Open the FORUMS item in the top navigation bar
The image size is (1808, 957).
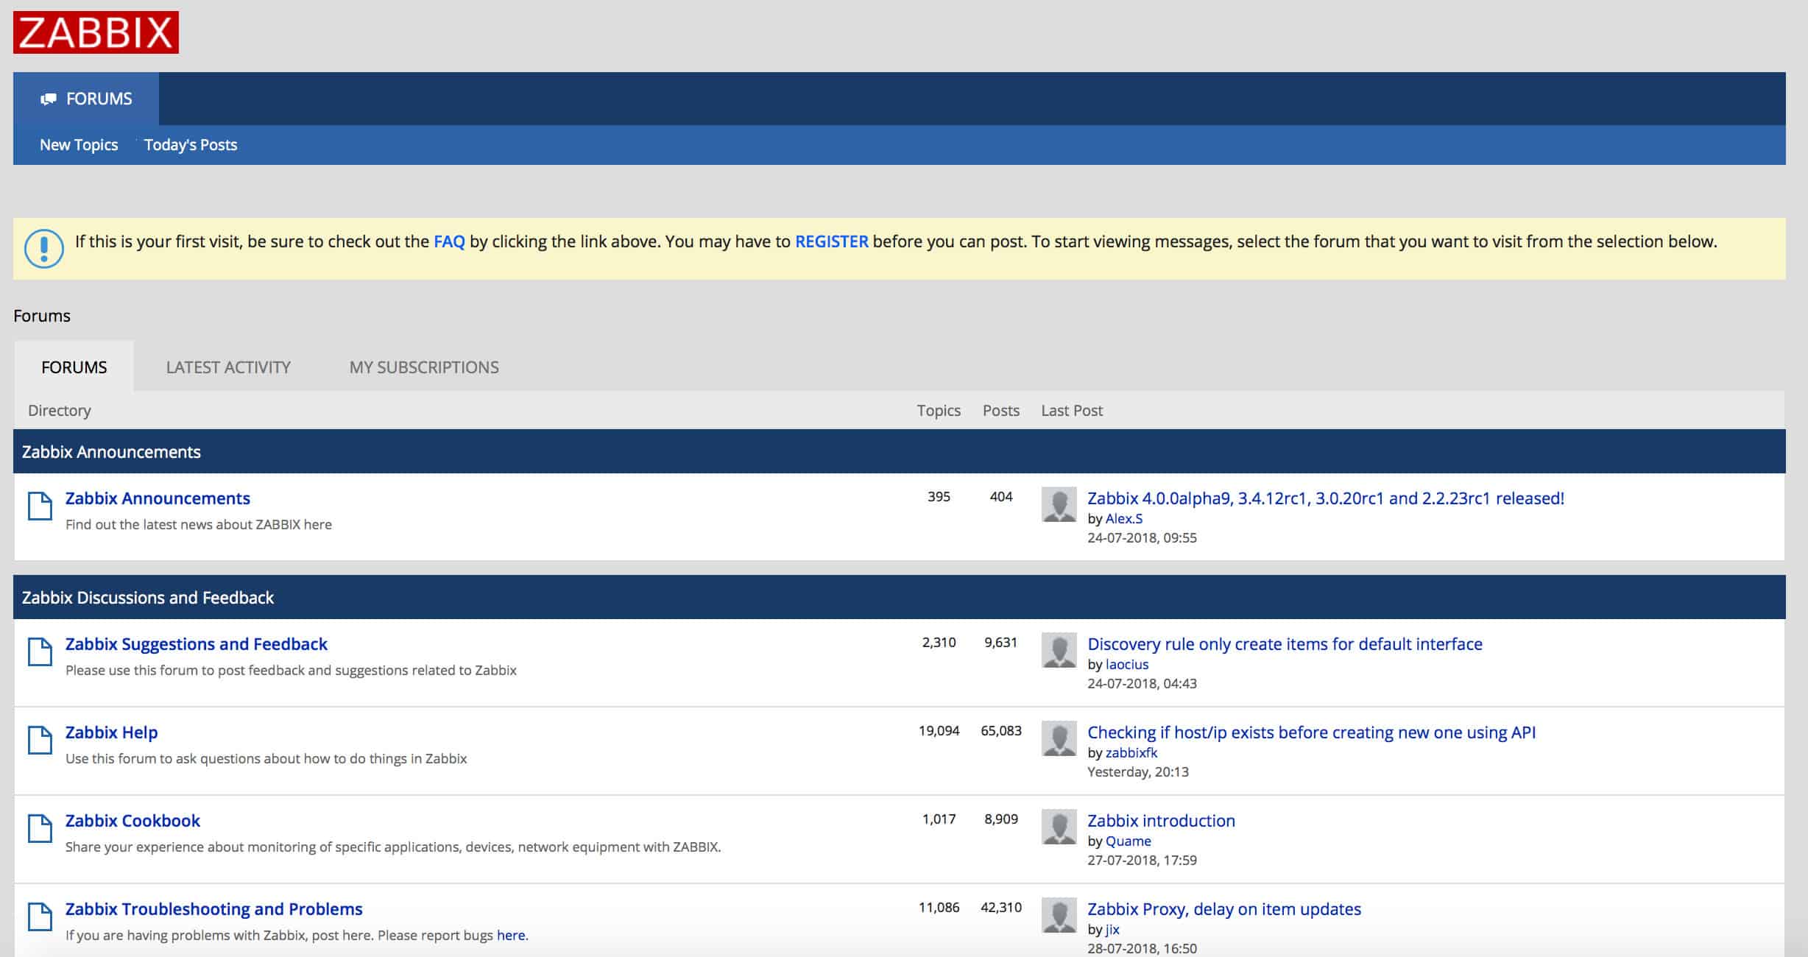[86, 99]
